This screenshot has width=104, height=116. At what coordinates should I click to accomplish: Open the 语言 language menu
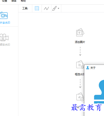pyautogui.click(x=14, y=1)
